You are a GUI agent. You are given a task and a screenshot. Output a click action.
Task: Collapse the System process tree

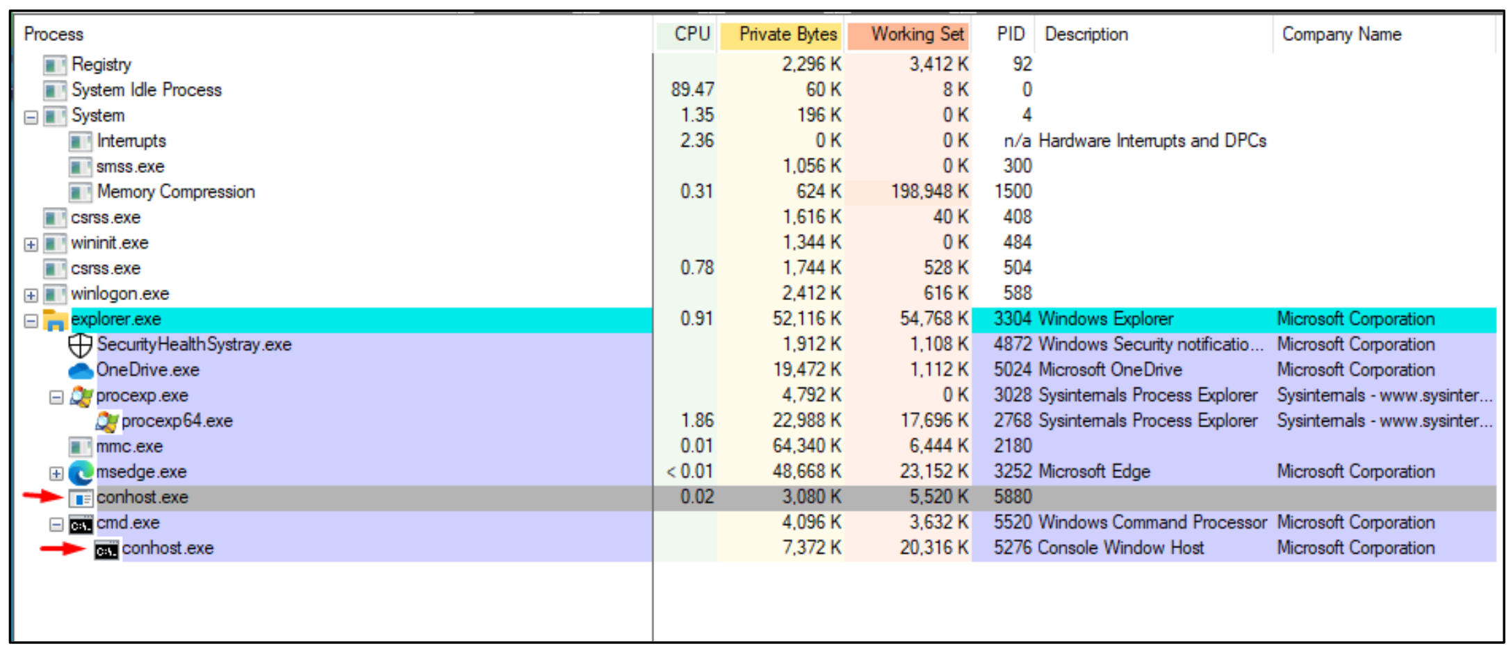point(31,117)
